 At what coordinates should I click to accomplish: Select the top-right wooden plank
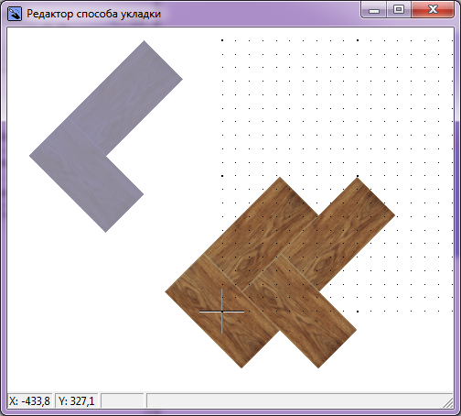(x=338, y=234)
